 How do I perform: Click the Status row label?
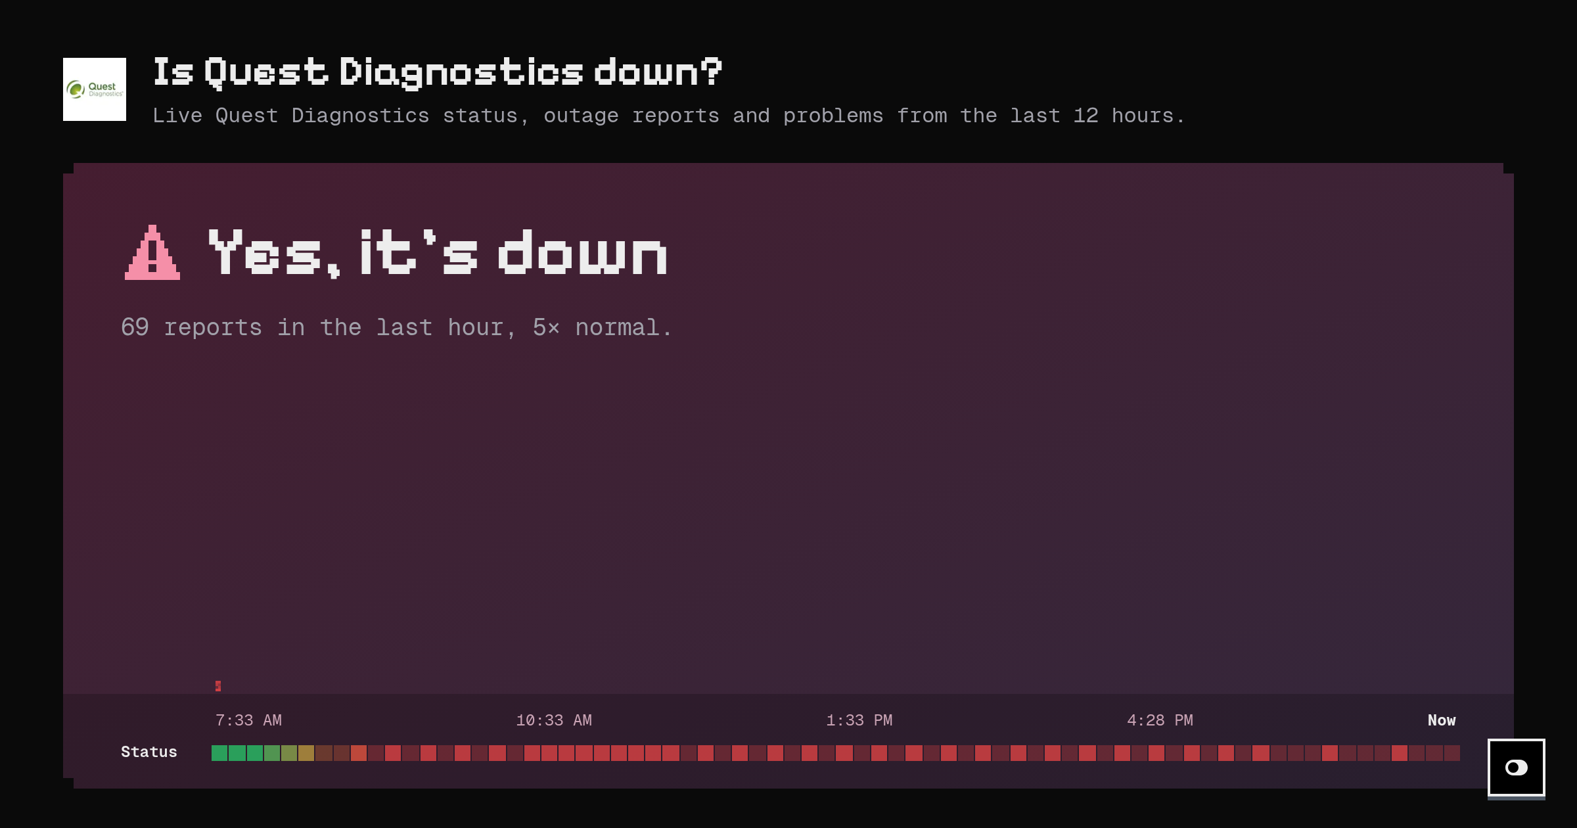149,752
